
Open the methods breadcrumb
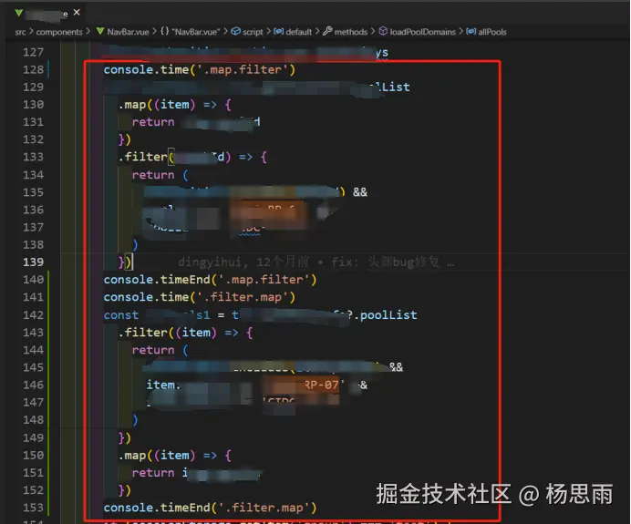pos(351,32)
